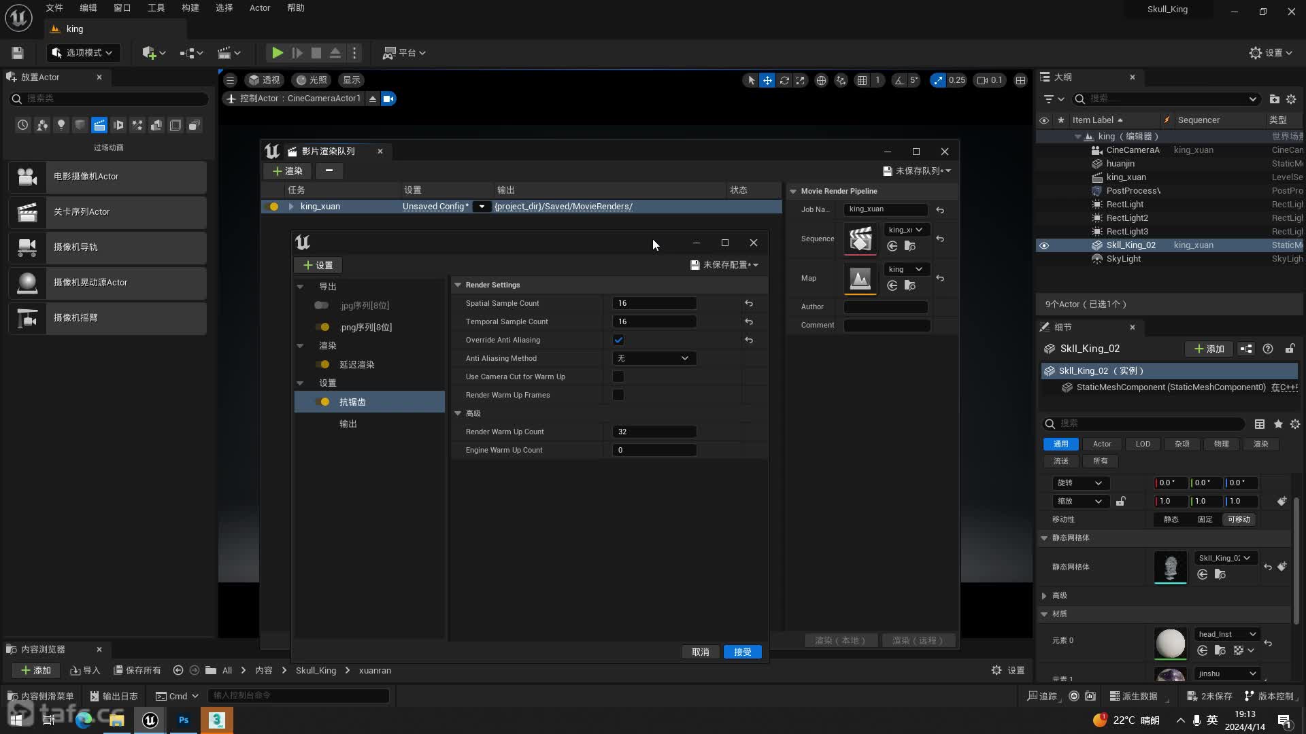Open the 选项模式 mode dropdown

pyautogui.click(x=82, y=53)
